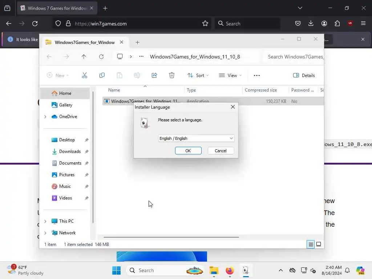Click the Delete trash icon in Explorer
Screen dimensions: 372x279
pos(172,76)
